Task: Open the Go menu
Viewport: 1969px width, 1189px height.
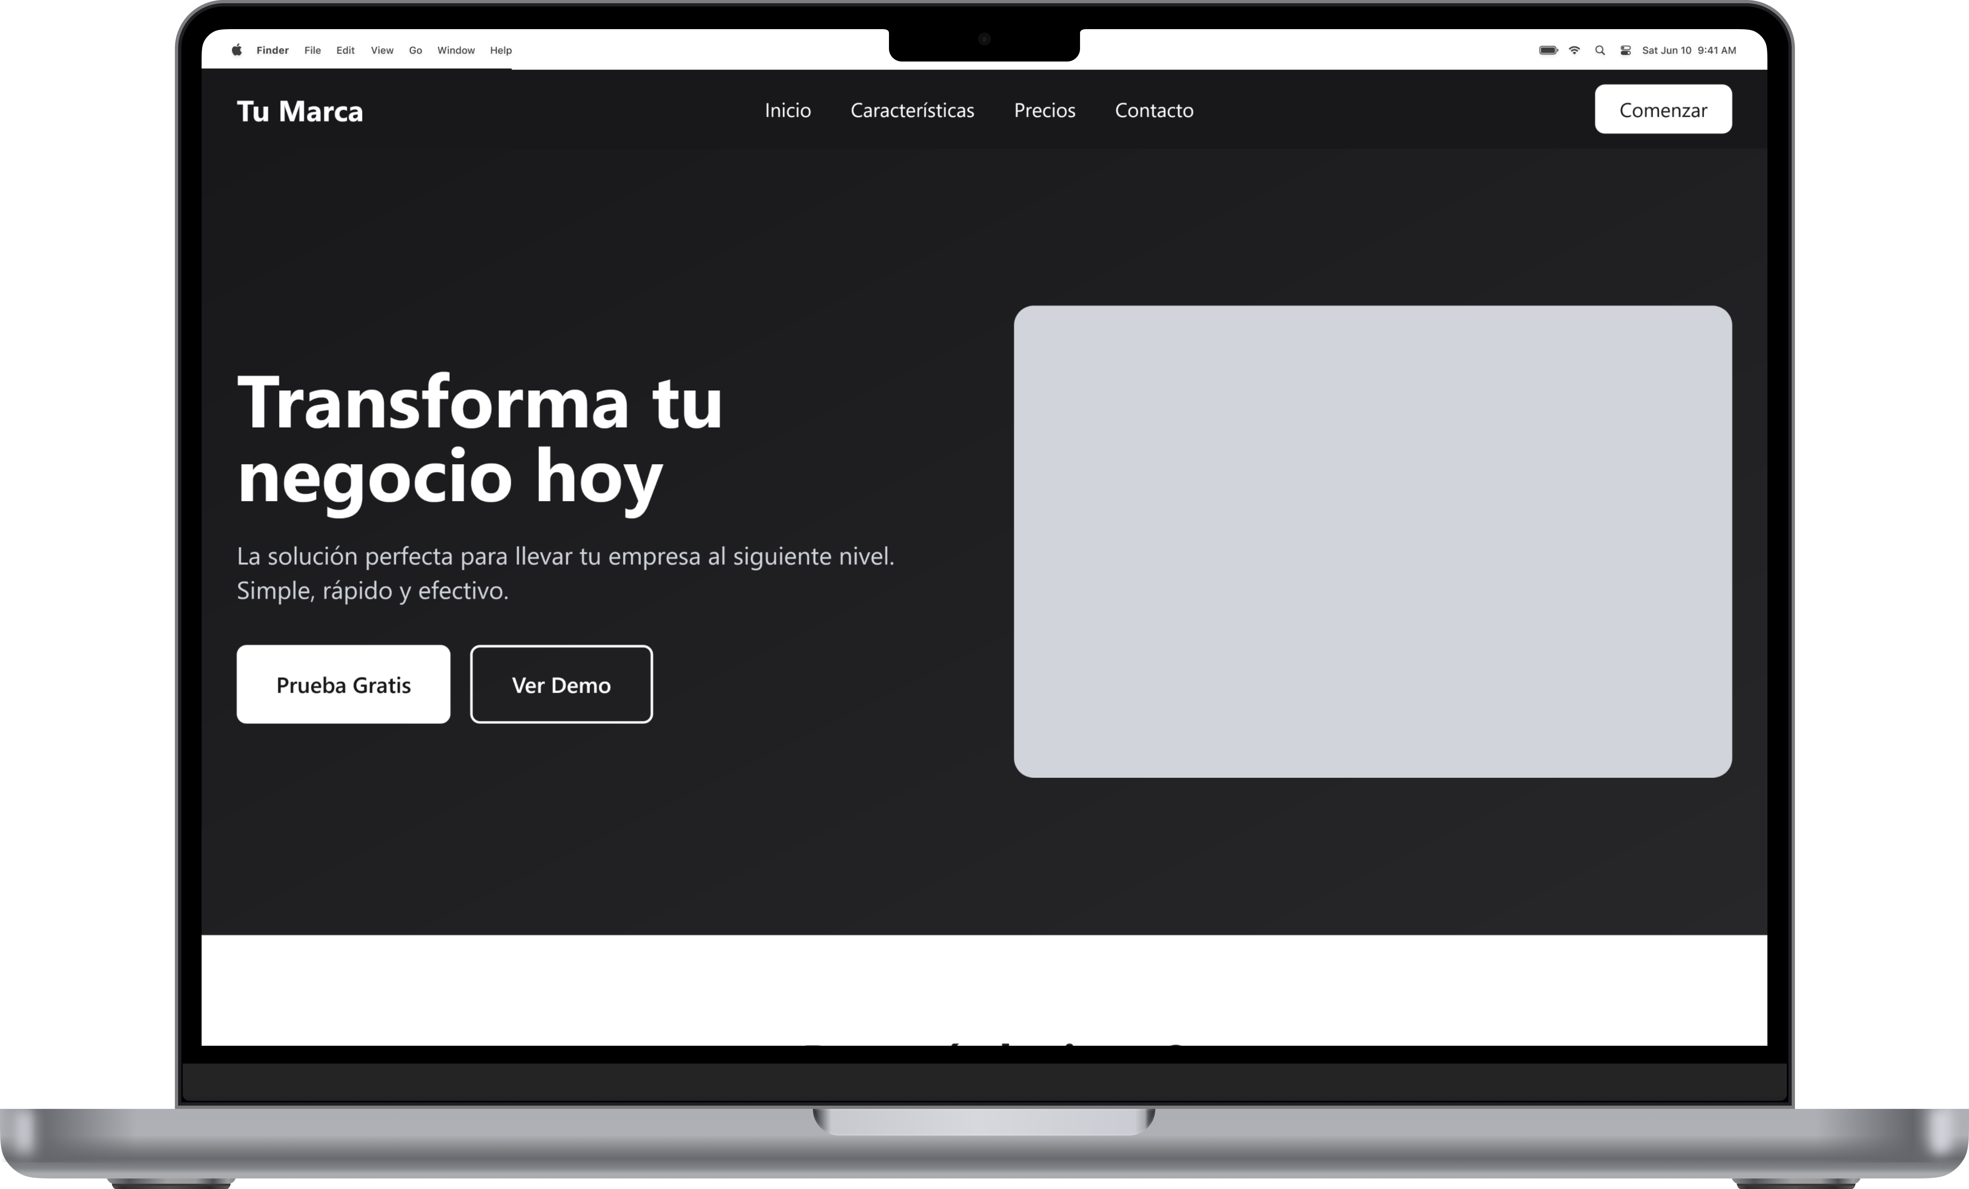Action: click(x=415, y=50)
